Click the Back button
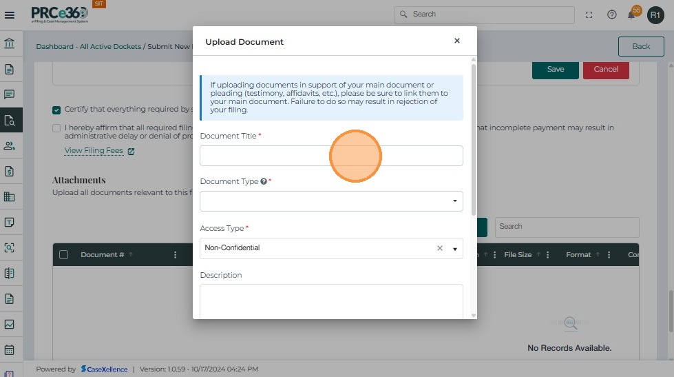Image resolution: width=674 pixels, height=377 pixels. pos(640,46)
